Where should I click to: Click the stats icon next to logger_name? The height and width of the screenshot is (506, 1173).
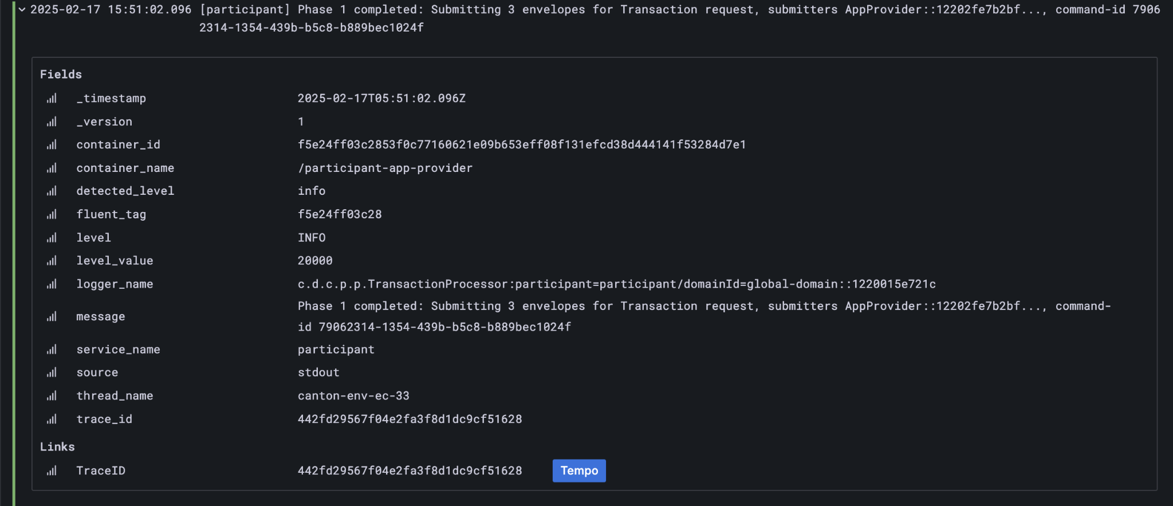[52, 284]
